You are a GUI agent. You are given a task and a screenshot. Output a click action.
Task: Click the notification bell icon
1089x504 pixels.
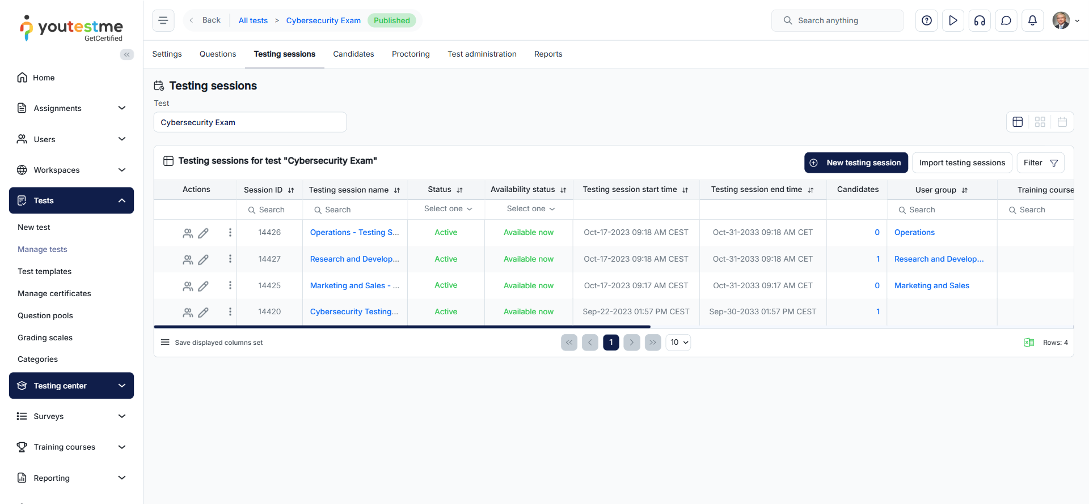click(x=1032, y=20)
